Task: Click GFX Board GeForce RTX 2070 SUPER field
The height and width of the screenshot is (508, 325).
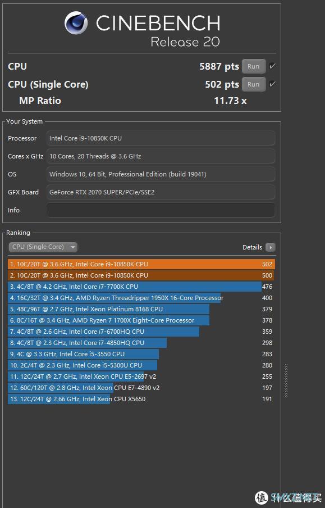Action: tap(161, 192)
